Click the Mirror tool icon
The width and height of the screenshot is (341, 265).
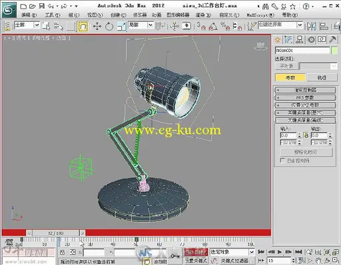click(311, 26)
